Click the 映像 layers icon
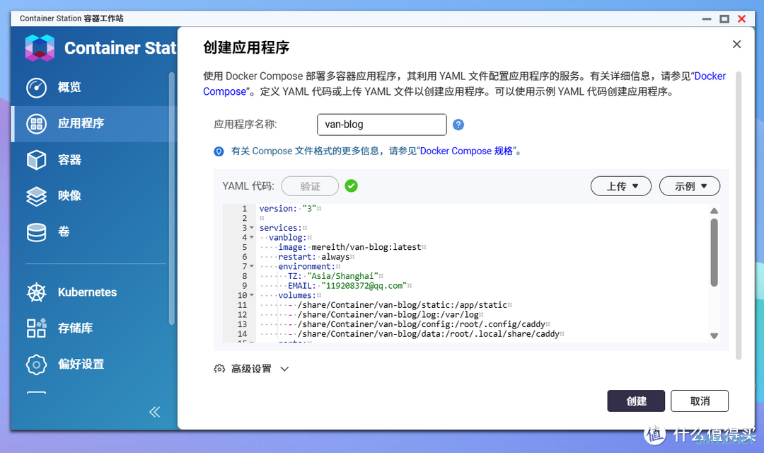The image size is (764, 453). 37,196
